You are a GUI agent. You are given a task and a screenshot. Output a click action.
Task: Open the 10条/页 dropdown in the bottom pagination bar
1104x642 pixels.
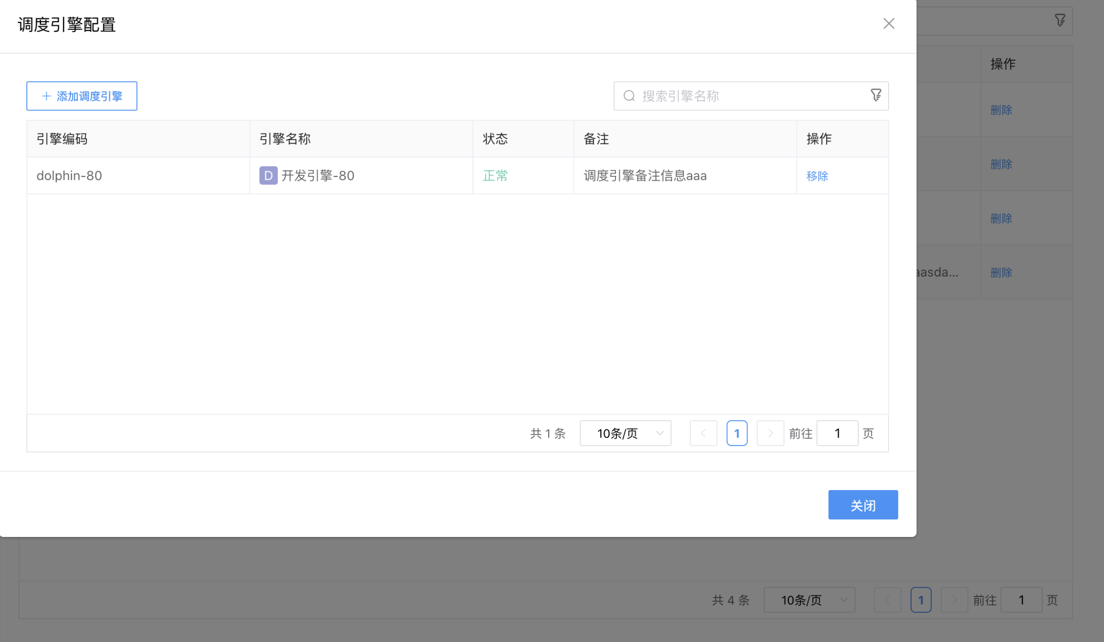(x=809, y=599)
